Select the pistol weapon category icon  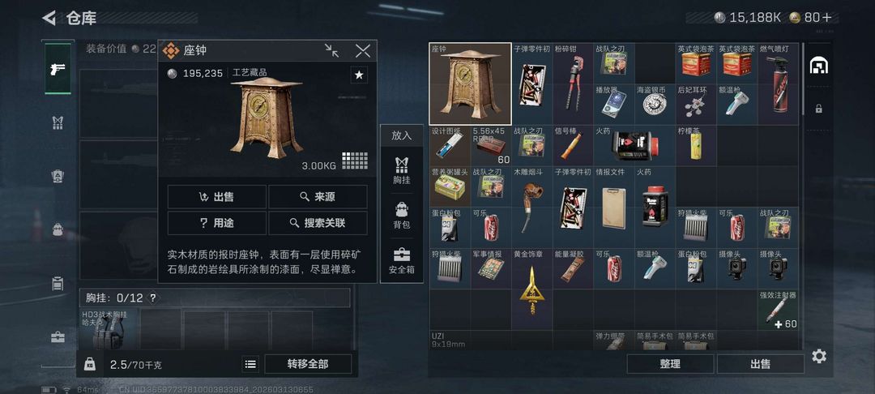(58, 69)
